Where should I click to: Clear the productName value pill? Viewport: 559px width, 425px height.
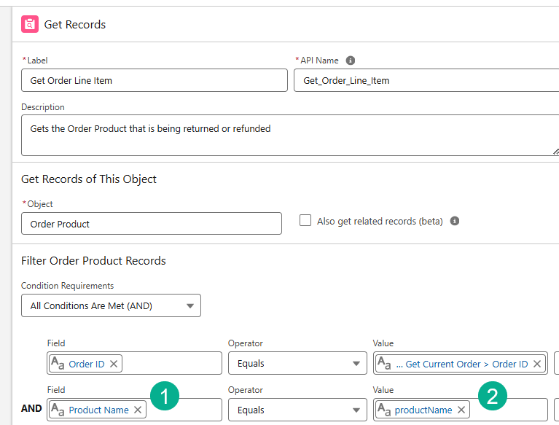pos(461,410)
